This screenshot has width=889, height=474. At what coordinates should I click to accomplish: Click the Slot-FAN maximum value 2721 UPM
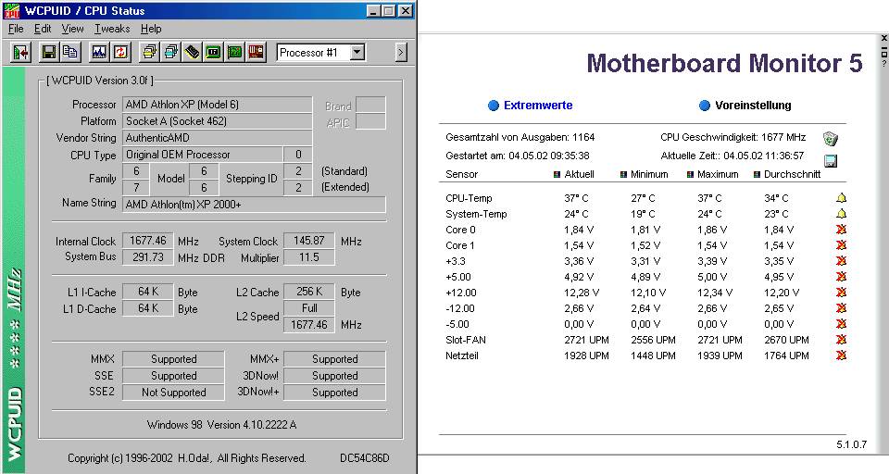(x=720, y=340)
